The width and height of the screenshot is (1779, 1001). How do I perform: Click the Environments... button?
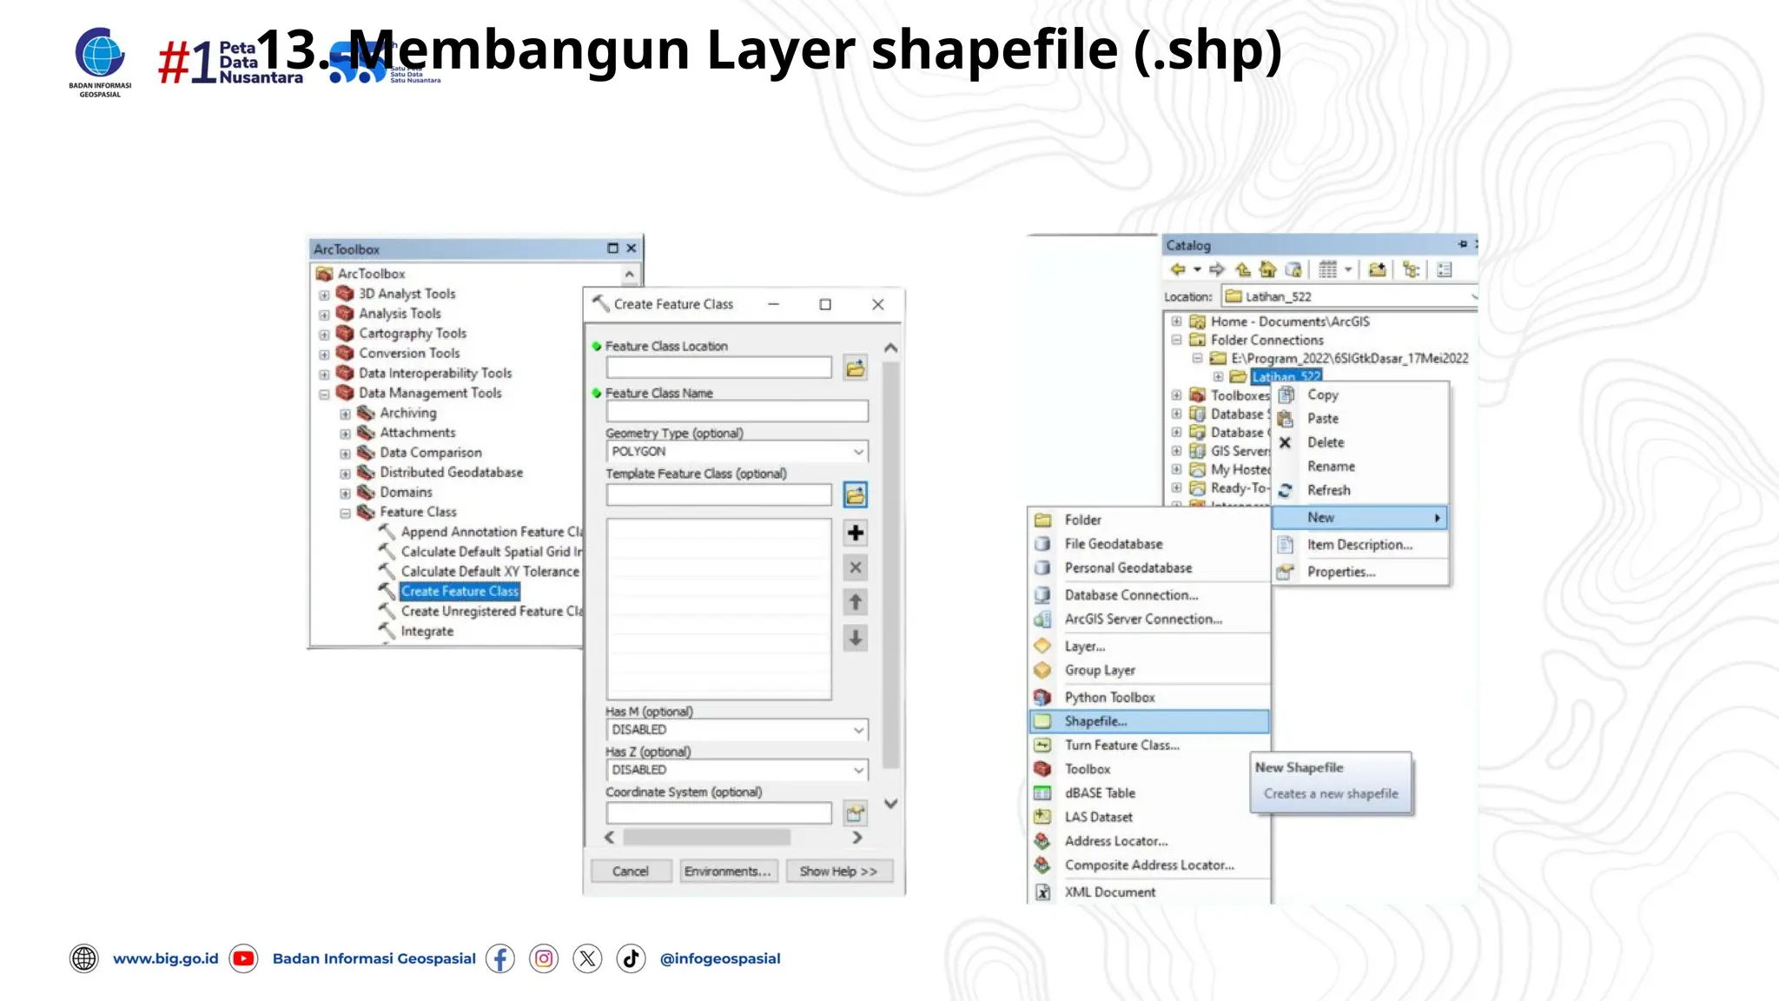click(727, 871)
